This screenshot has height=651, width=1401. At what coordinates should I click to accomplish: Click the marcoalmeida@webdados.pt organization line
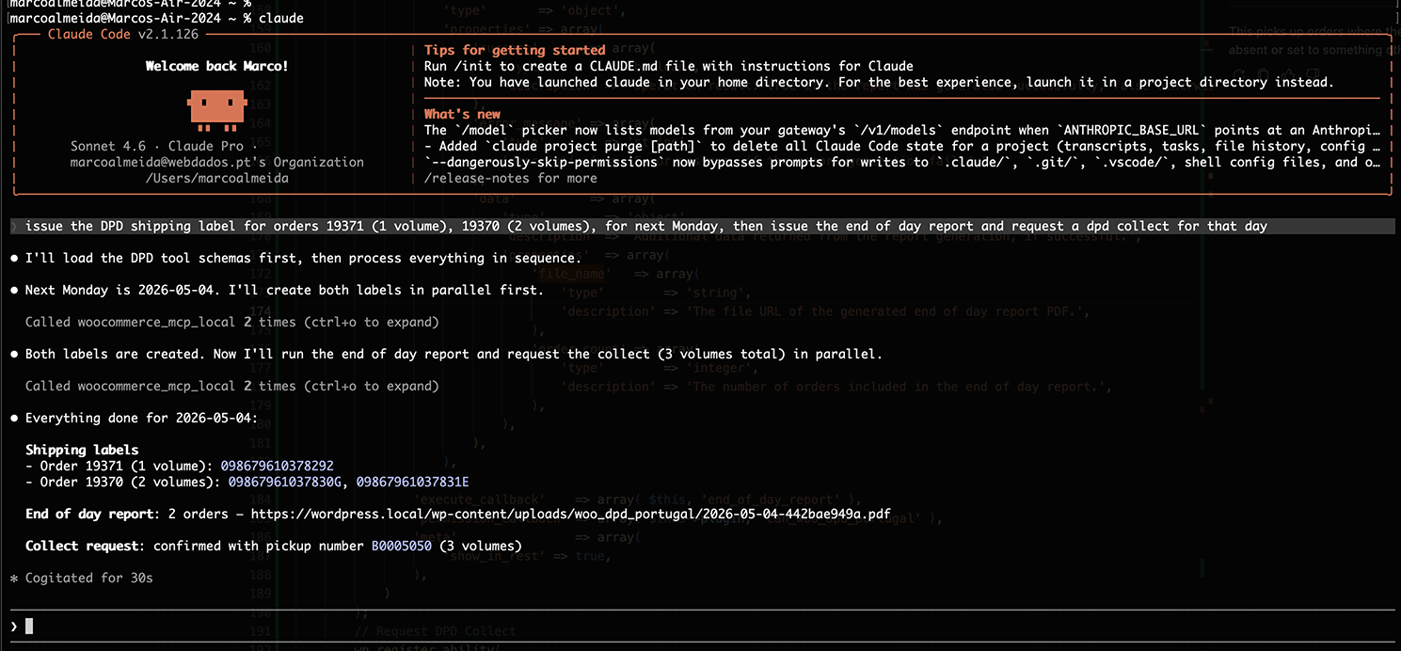[x=217, y=162]
